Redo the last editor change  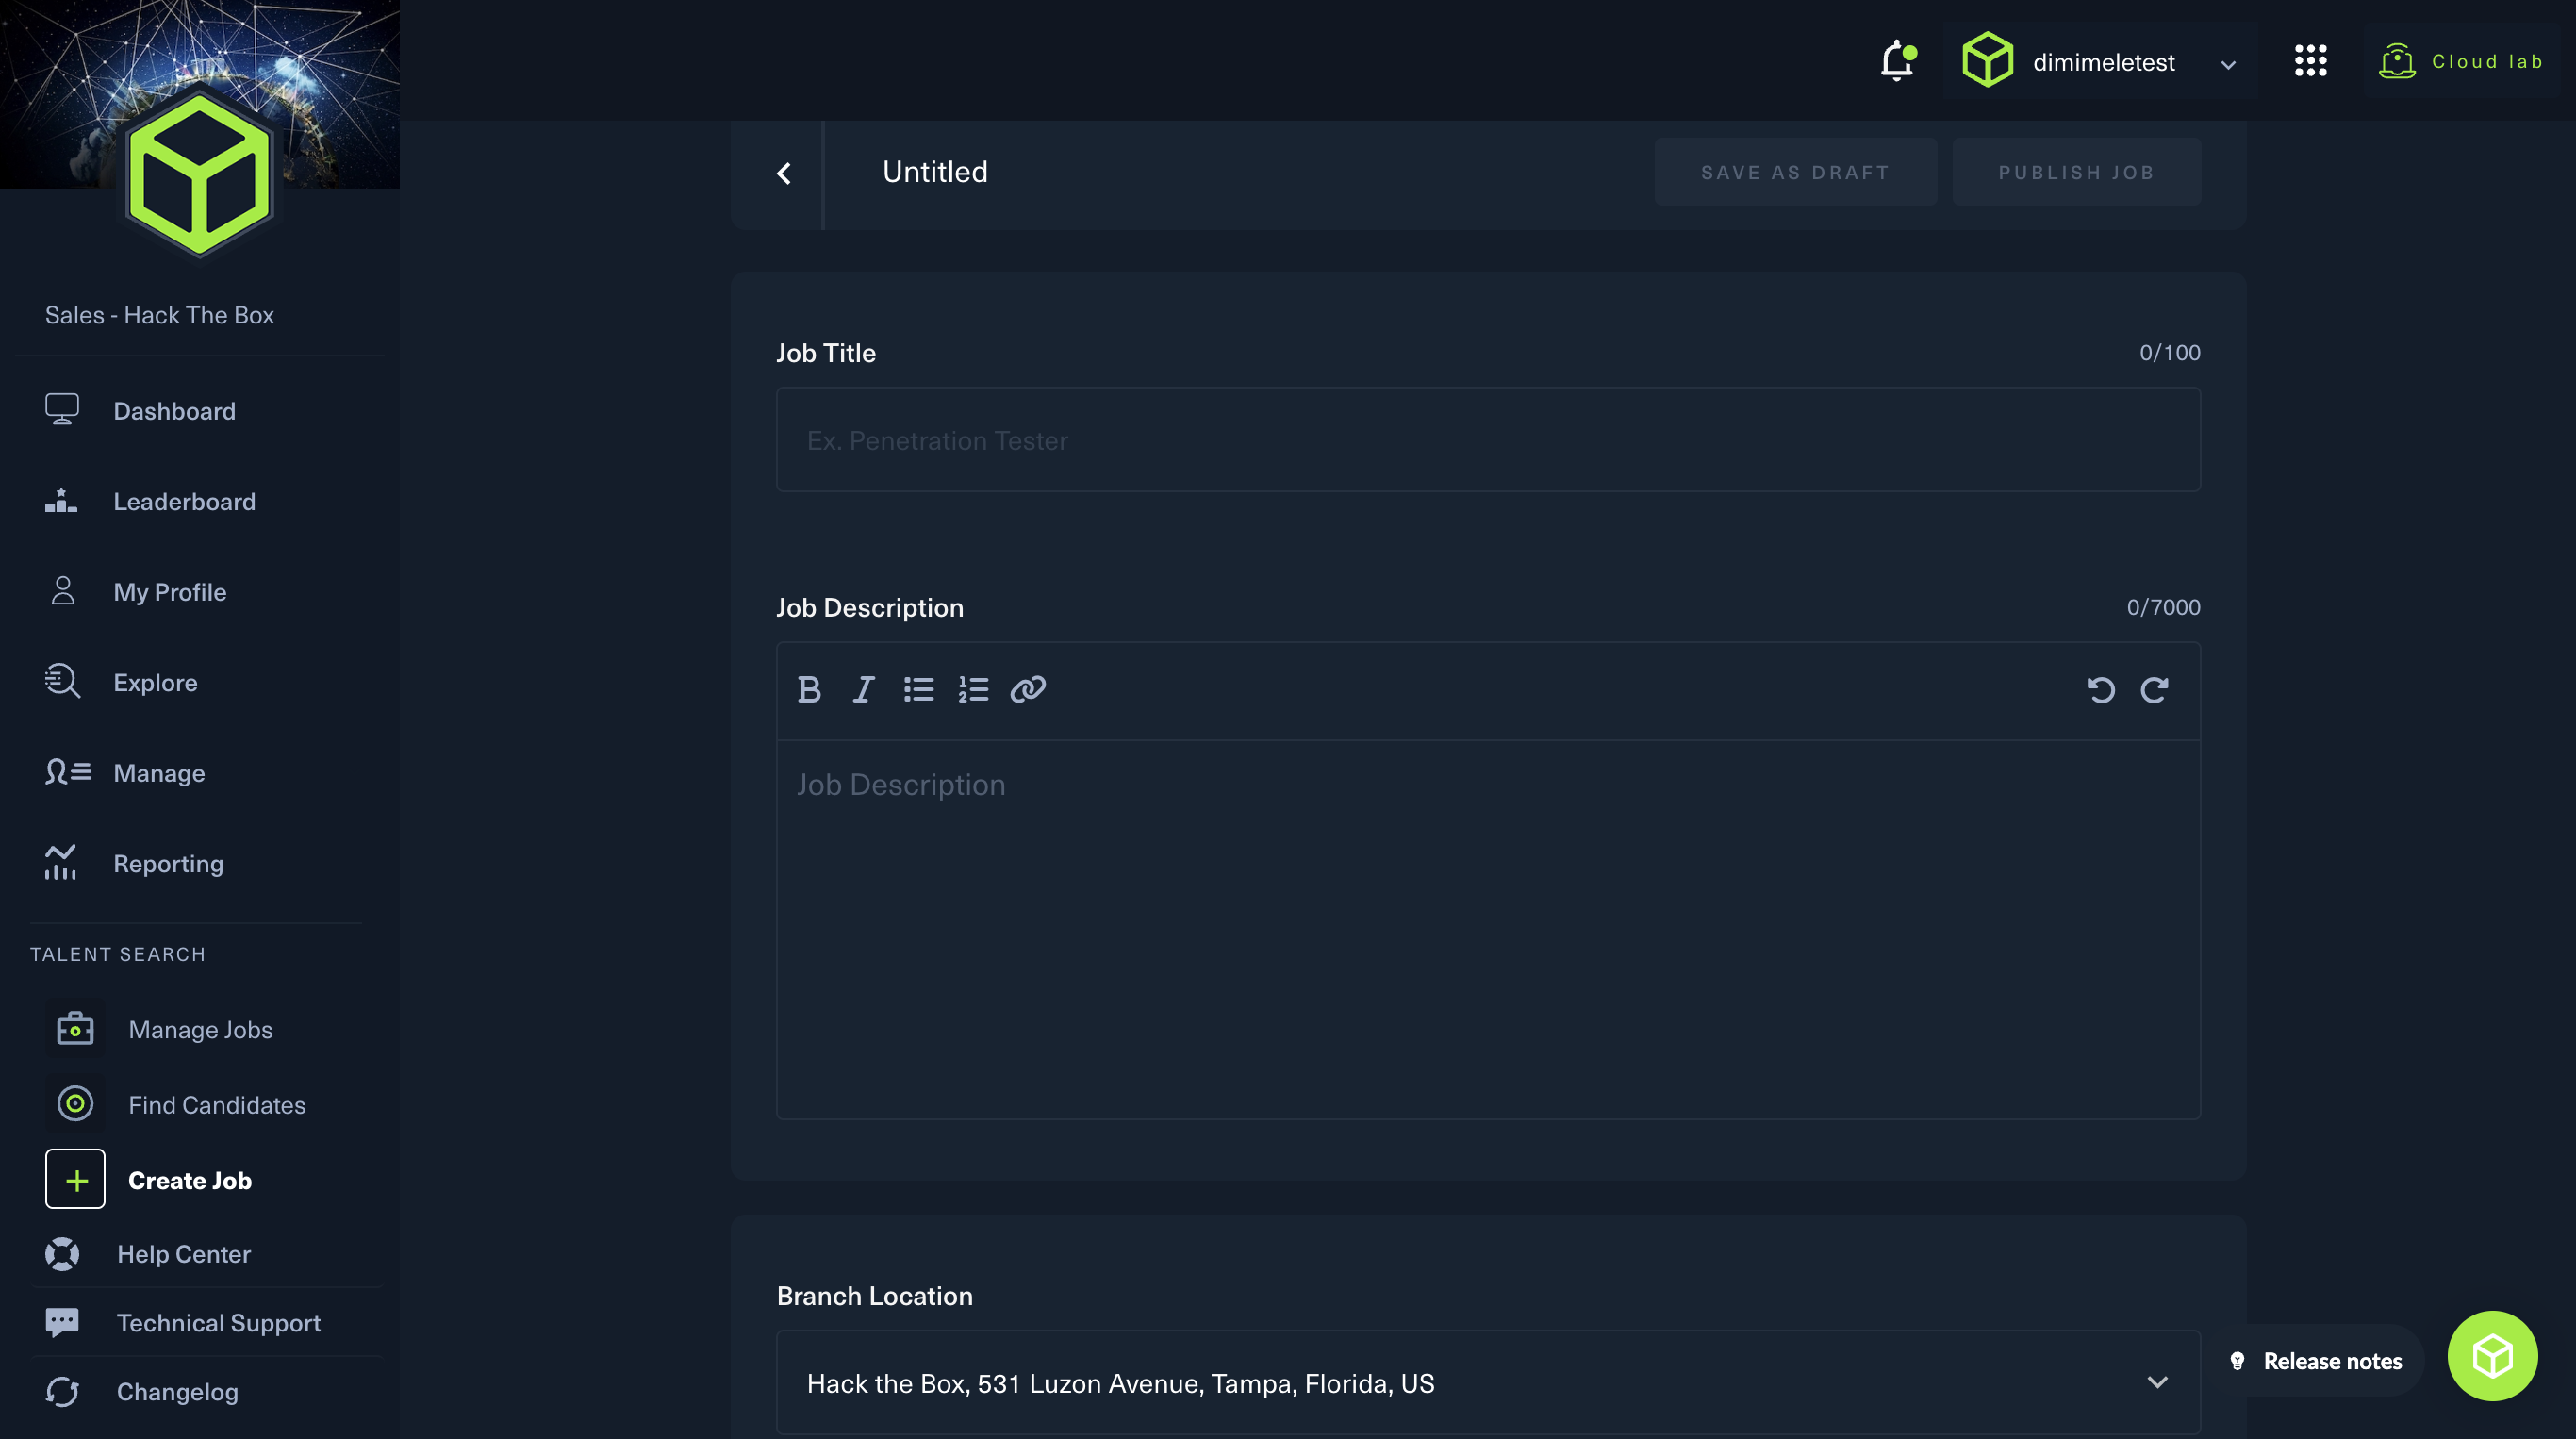(x=2154, y=690)
